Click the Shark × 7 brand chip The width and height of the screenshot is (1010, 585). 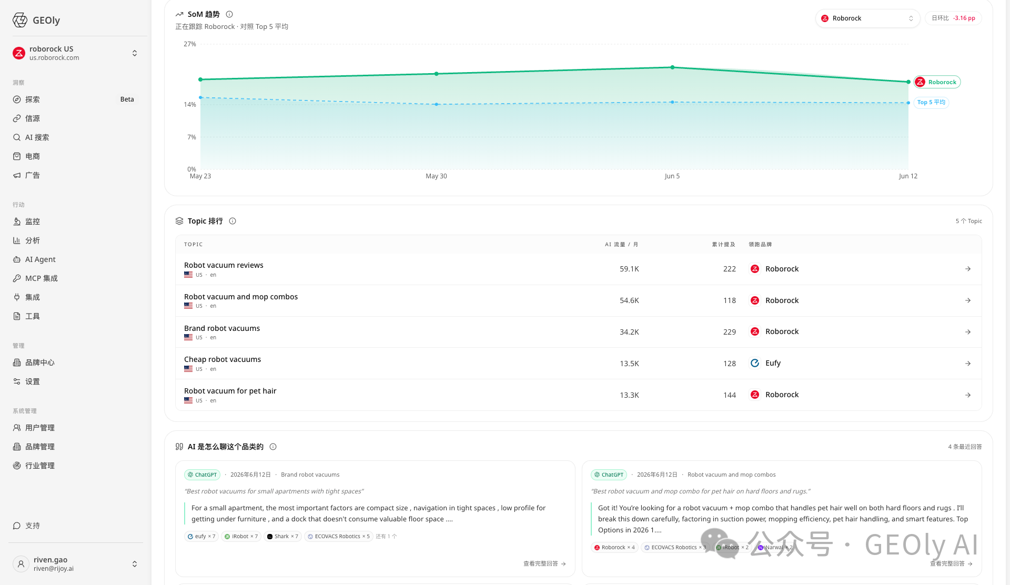point(282,537)
